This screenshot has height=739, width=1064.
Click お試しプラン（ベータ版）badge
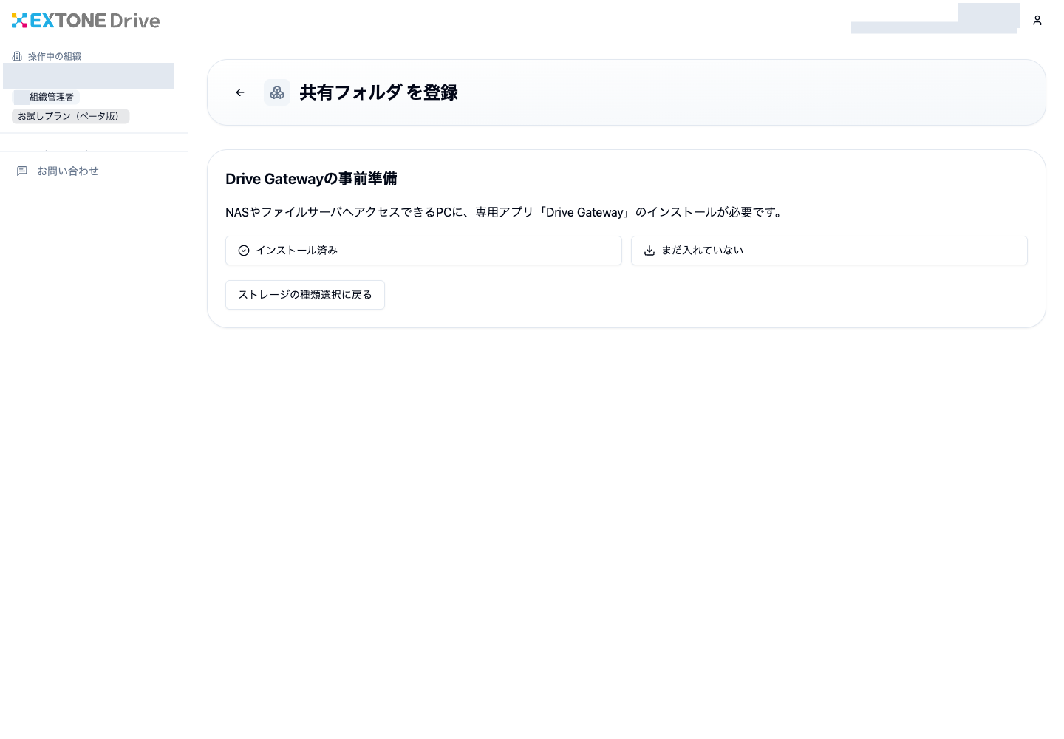70,116
